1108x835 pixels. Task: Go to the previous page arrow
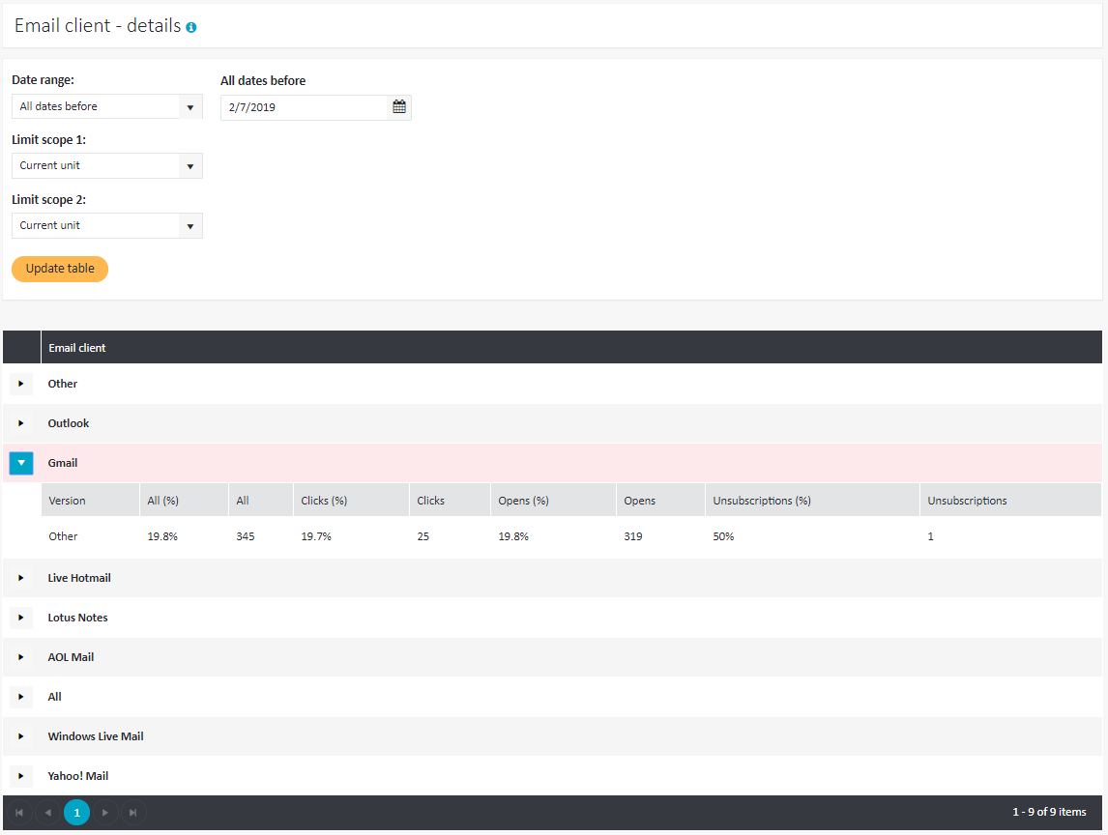tap(47, 813)
